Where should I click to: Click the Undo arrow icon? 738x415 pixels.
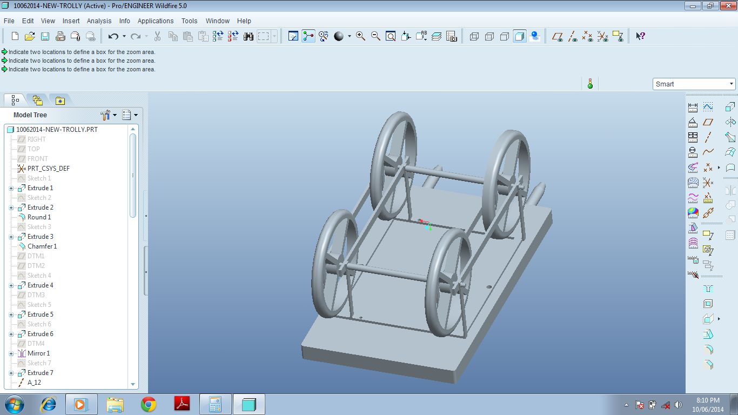(x=113, y=36)
